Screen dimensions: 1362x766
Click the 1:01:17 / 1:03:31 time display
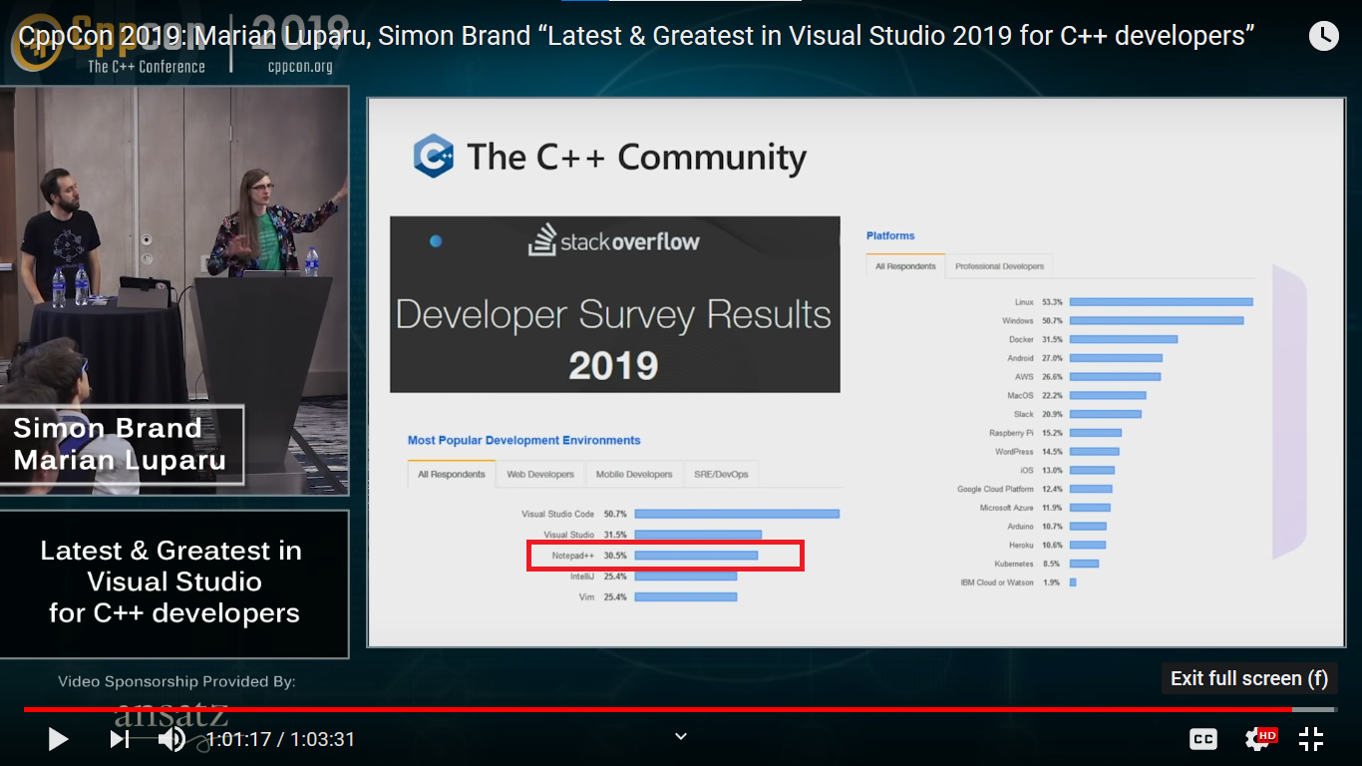[x=280, y=739]
